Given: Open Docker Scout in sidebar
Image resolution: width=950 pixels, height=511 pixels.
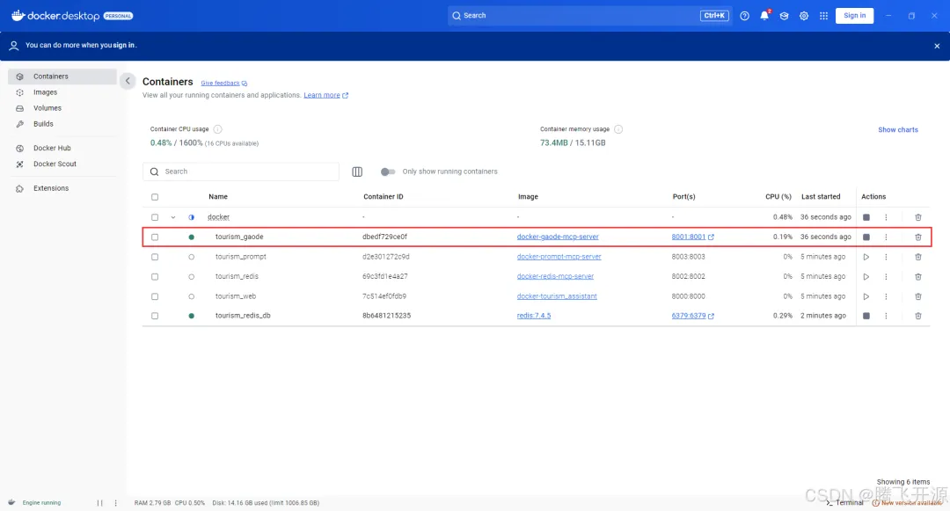Looking at the screenshot, I should point(62,164).
